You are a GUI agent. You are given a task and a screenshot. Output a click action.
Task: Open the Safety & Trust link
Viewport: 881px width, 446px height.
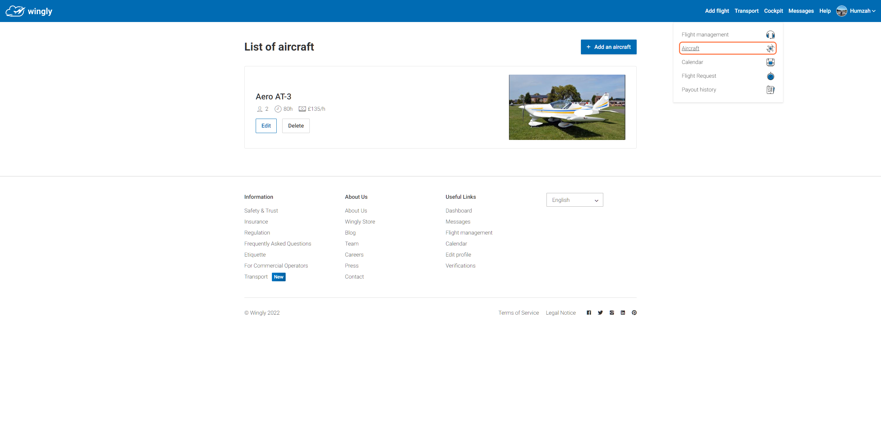(261, 211)
